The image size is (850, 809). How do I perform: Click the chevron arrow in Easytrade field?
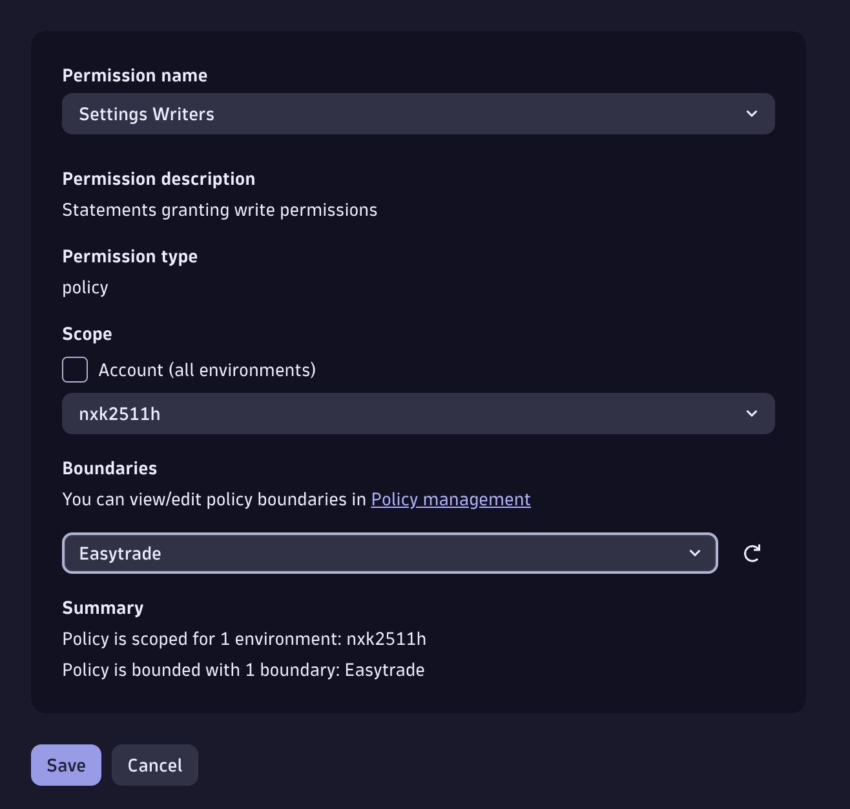695,553
